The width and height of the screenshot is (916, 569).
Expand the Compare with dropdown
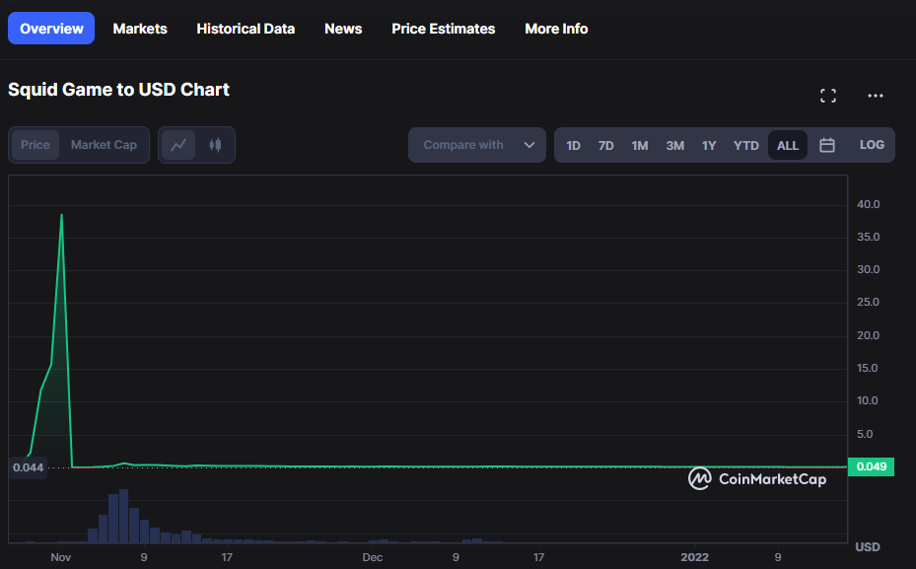click(476, 145)
